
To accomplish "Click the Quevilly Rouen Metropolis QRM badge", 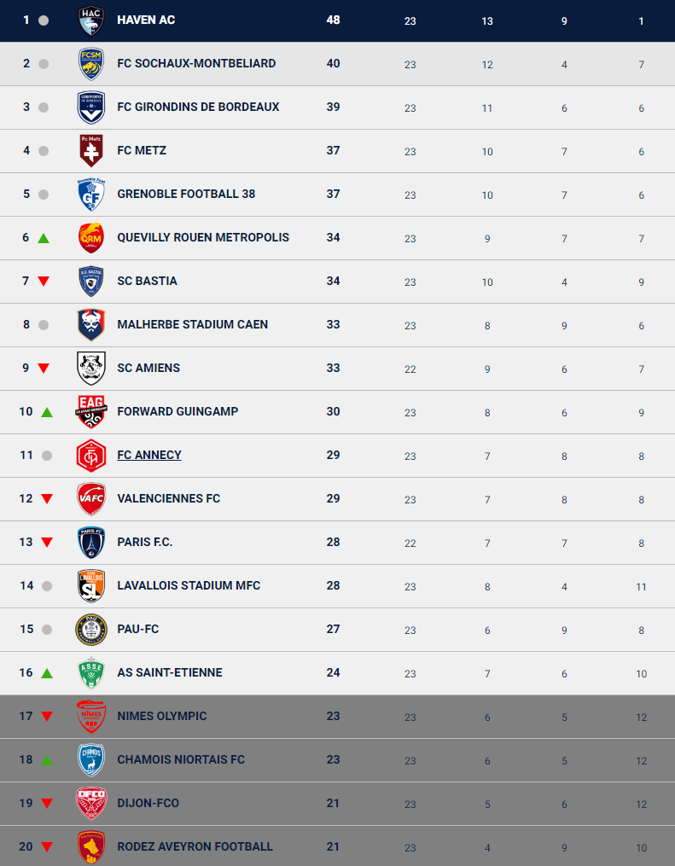I will 91,238.
